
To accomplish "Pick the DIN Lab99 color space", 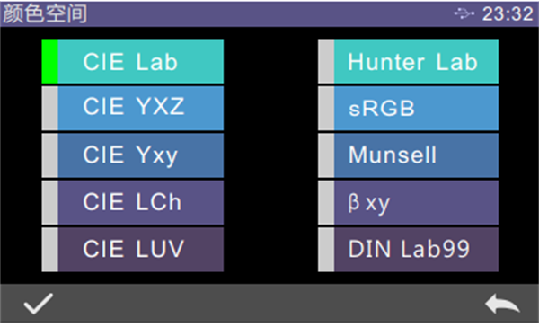I will tap(409, 250).
